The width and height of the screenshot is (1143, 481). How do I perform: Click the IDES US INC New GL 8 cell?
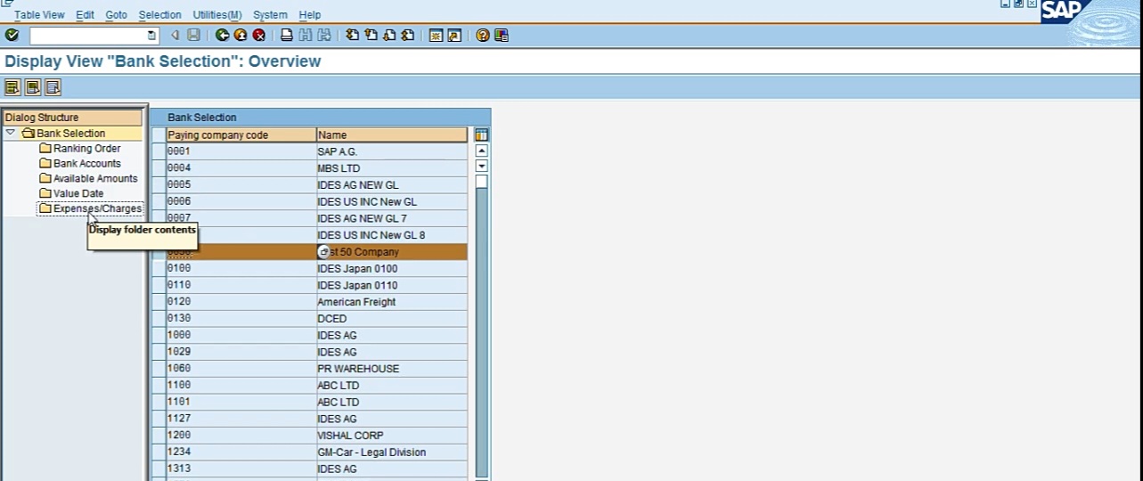coord(392,235)
